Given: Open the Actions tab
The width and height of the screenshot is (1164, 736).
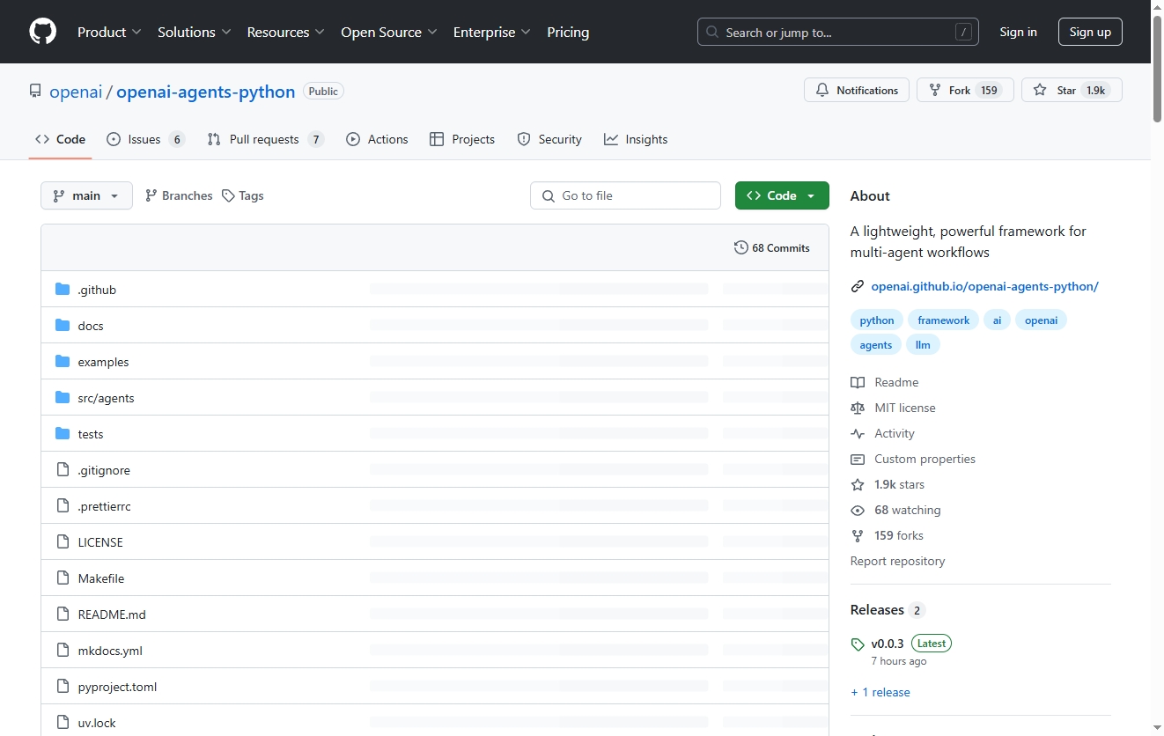Looking at the screenshot, I should click(x=377, y=139).
